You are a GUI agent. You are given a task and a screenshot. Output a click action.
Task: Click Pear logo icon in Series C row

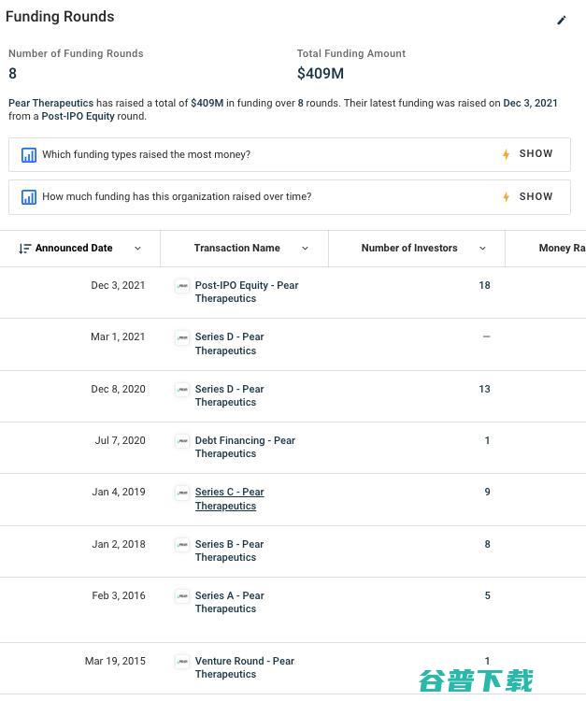pos(182,493)
